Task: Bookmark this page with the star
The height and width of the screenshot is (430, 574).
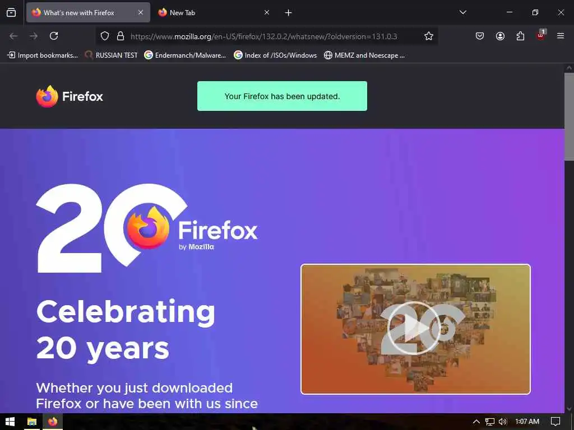Action: point(429,36)
